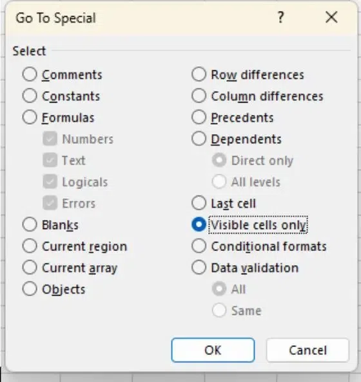
Task: Click the help question mark icon
Action: (x=280, y=17)
